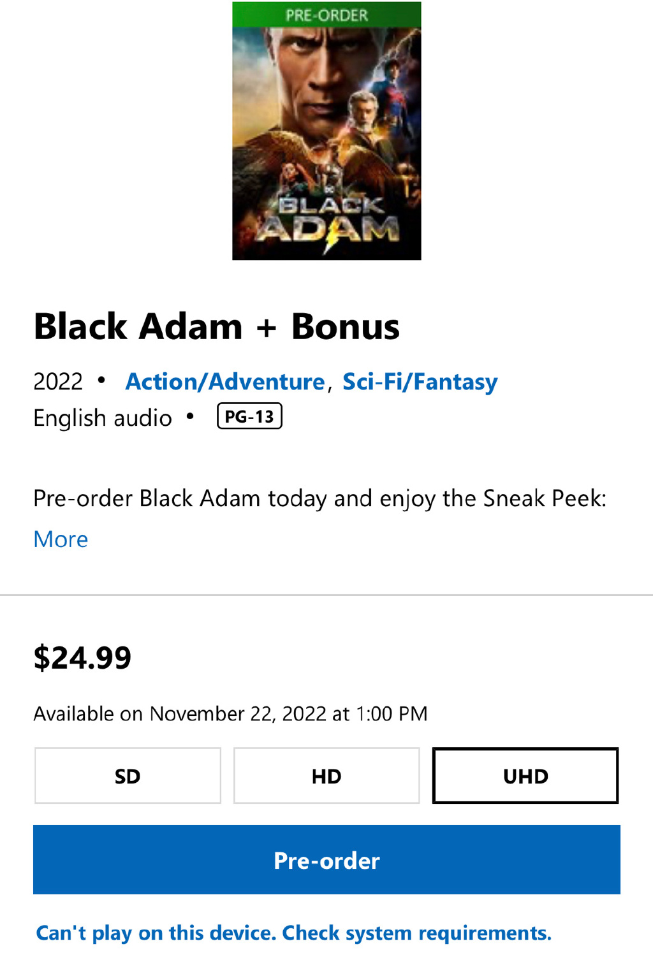Browse the Sci-Fi/Fantasy genre link

click(x=420, y=381)
